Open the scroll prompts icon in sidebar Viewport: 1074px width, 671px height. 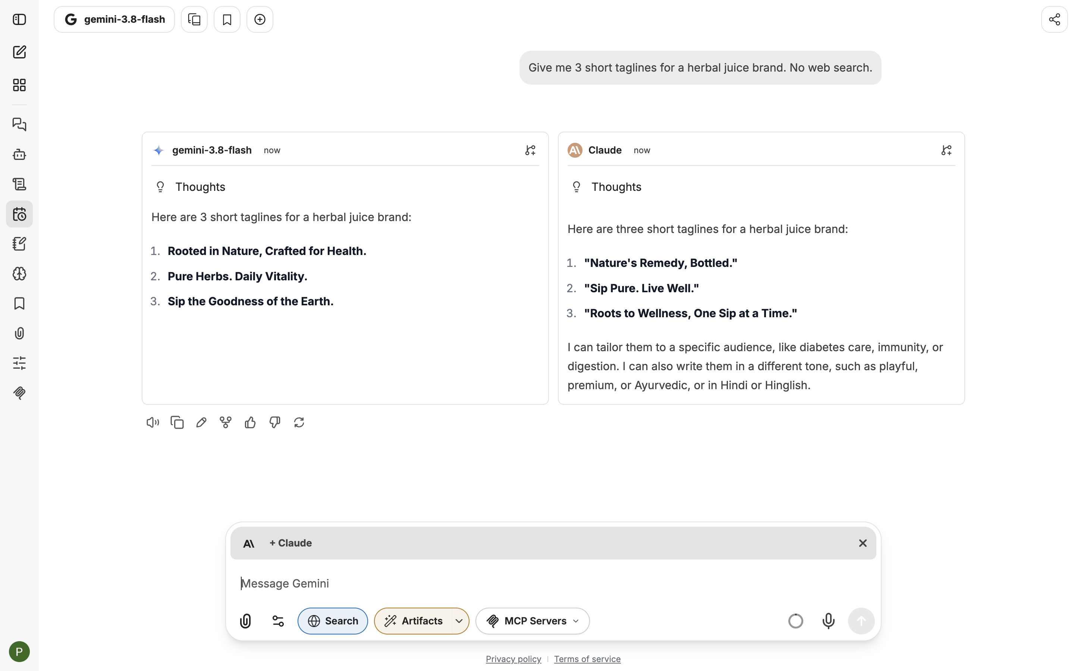(x=19, y=184)
